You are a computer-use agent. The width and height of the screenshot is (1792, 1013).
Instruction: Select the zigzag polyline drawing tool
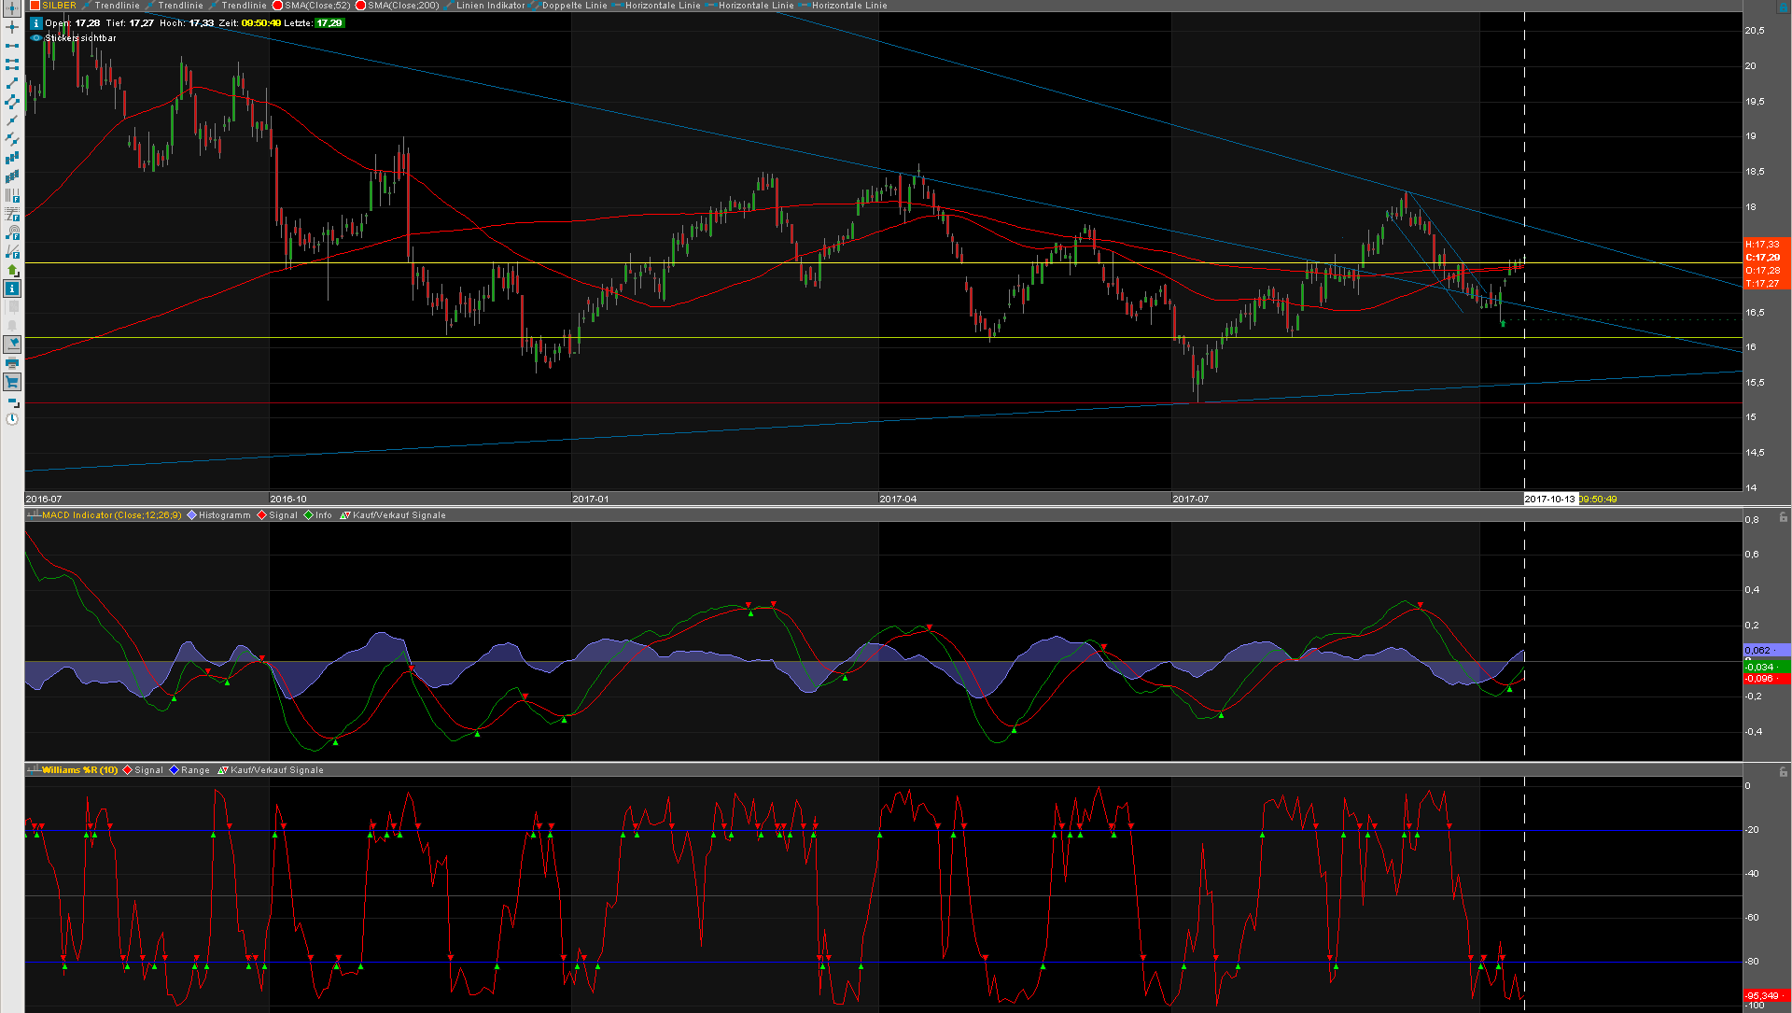(12, 101)
